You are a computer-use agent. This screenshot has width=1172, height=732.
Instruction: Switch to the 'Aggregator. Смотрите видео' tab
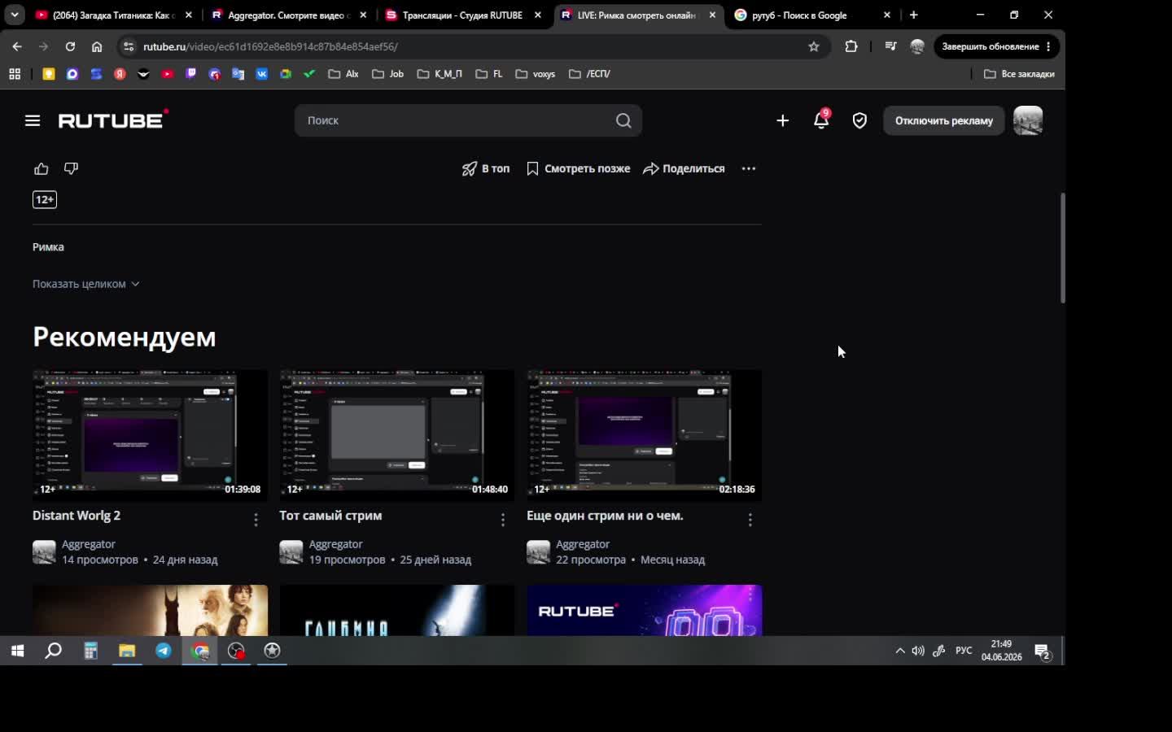289,15
